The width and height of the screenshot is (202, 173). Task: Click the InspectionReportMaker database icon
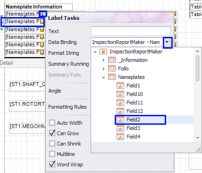[103, 52]
